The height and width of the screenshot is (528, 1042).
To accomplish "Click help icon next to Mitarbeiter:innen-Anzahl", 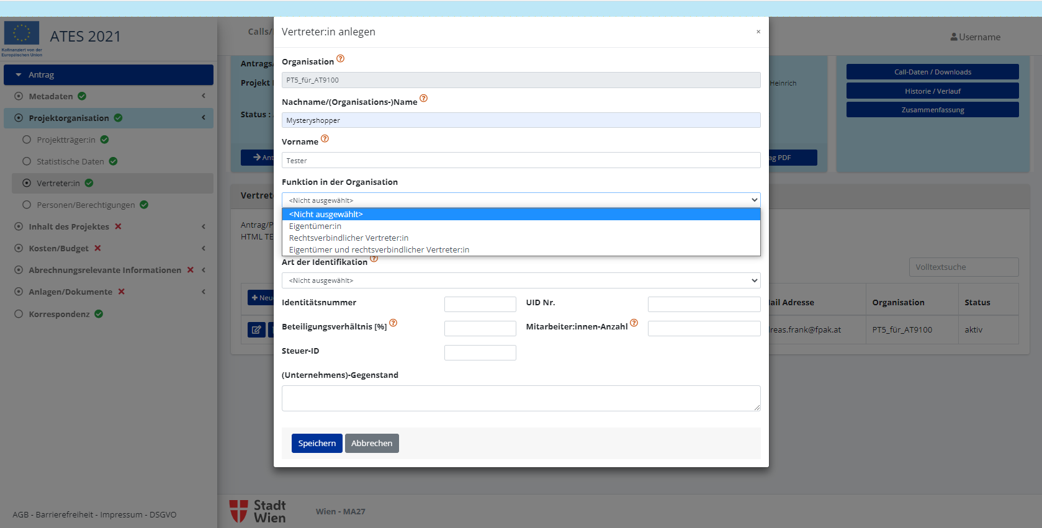I will click(x=634, y=323).
